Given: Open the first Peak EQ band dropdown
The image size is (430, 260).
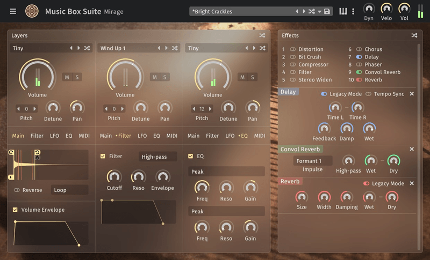Looking at the screenshot, I should pyautogui.click(x=226, y=172).
